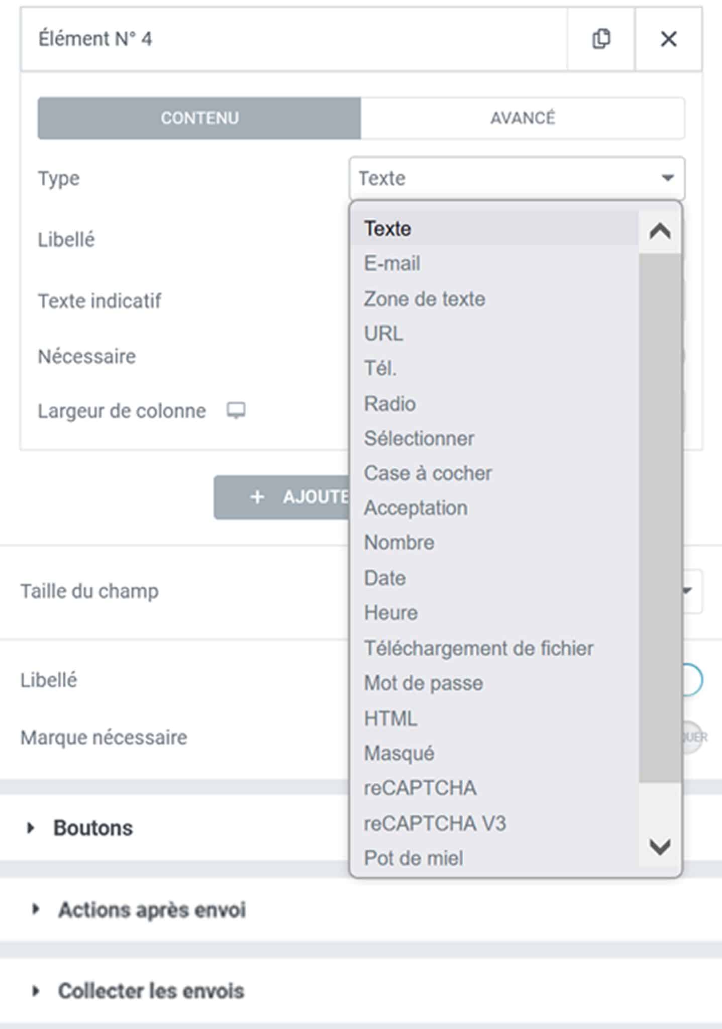The image size is (722, 1029).
Task: Click the responsive desktop icon beside Largeur de colonne
Action: (236, 410)
